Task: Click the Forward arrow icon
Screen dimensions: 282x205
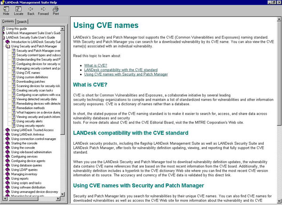Action: 43,9
